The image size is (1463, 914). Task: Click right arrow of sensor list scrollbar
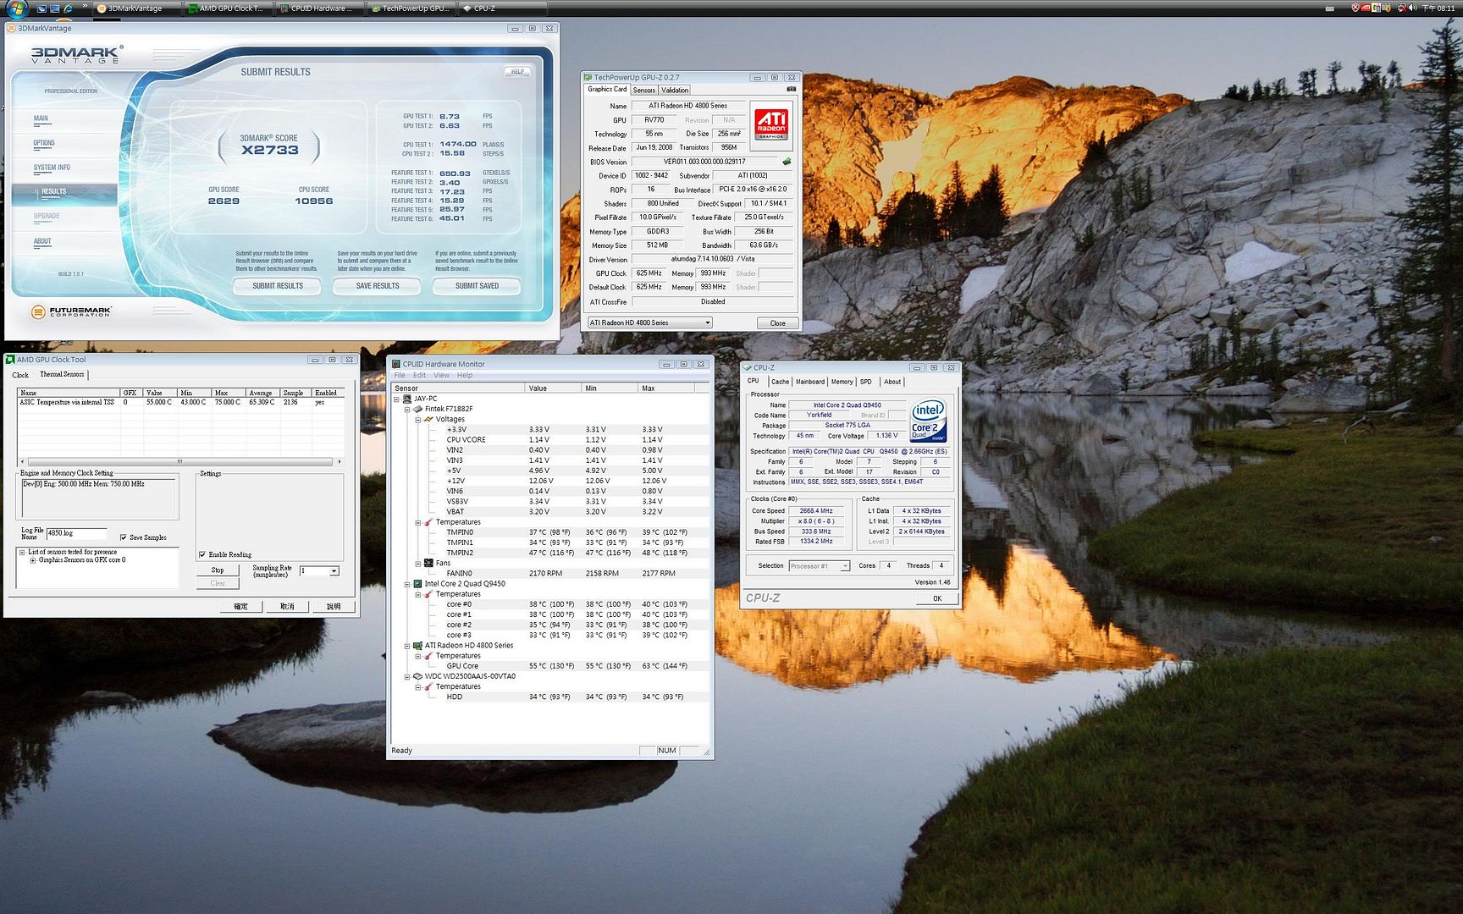pos(340,462)
